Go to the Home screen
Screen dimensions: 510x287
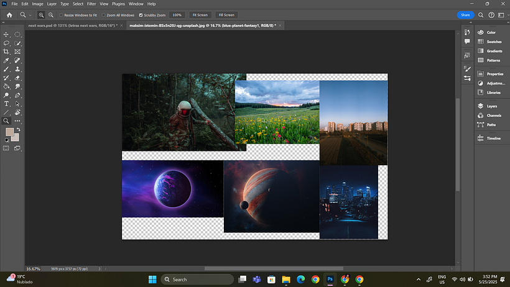click(9, 15)
